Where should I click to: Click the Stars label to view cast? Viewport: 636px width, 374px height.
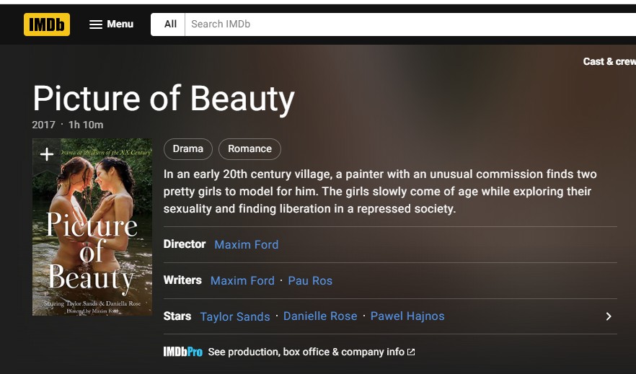point(177,316)
